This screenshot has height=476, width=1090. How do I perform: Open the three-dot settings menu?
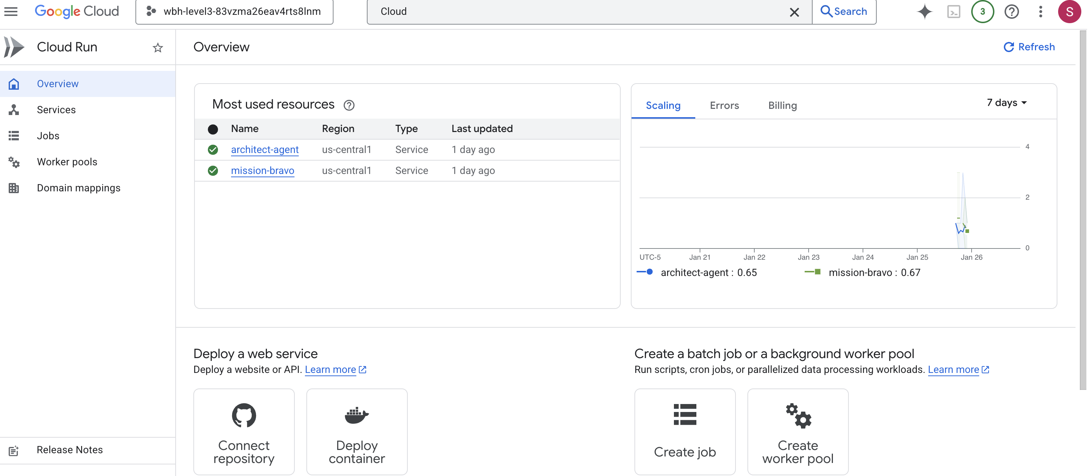(1040, 12)
